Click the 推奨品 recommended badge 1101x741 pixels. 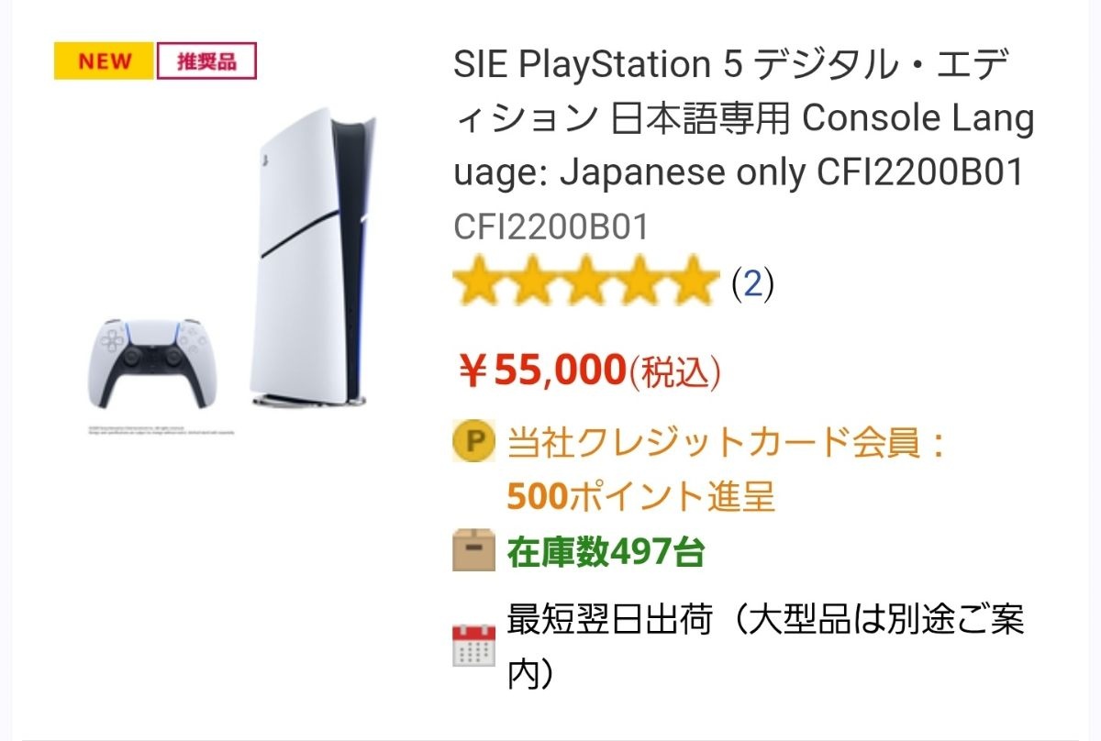point(206,62)
